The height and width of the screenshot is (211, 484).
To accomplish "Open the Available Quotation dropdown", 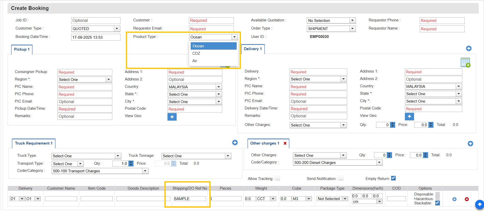I will point(331,21).
